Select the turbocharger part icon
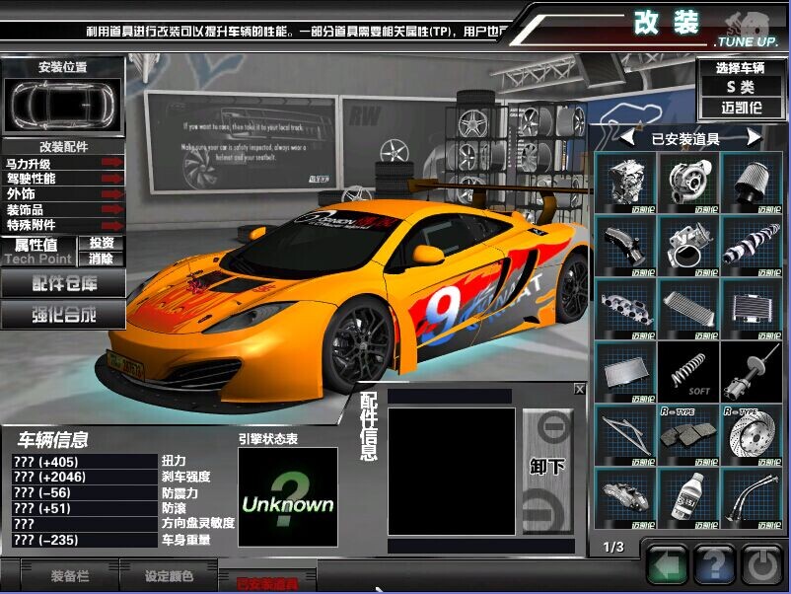This screenshot has height=594, width=791. point(689,183)
